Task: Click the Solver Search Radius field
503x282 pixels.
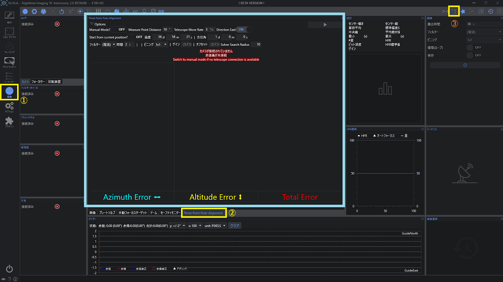Action: click(256, 45)
